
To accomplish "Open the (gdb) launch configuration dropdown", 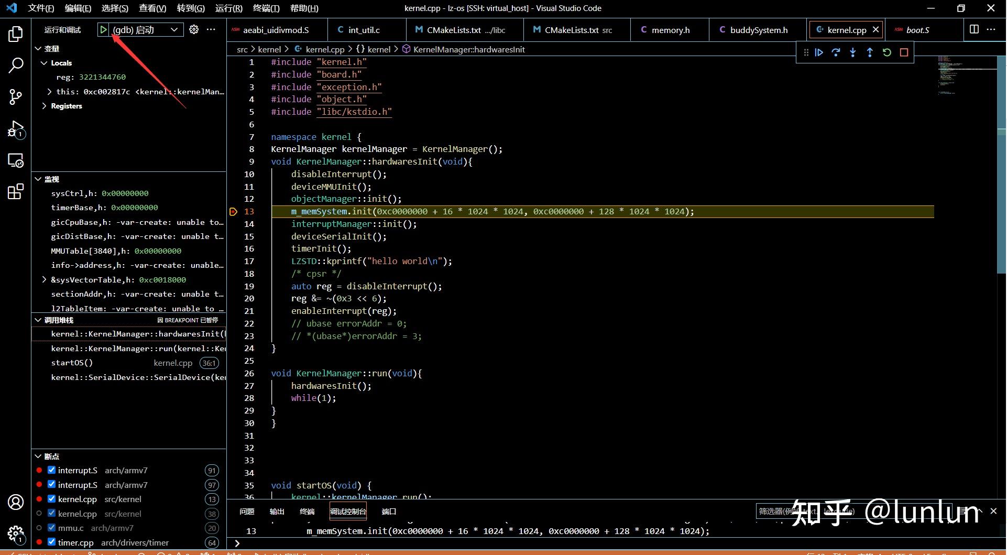I will click(147, 30).
